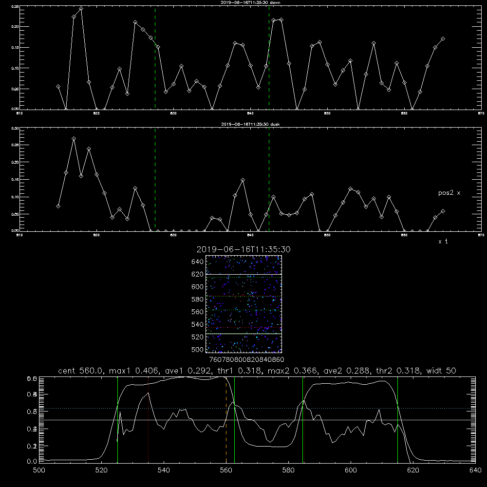Screen dimensions: 487x487
Task: Click image panel y-axis label 580
Action: pyautogui.click(x=198, y=300)
